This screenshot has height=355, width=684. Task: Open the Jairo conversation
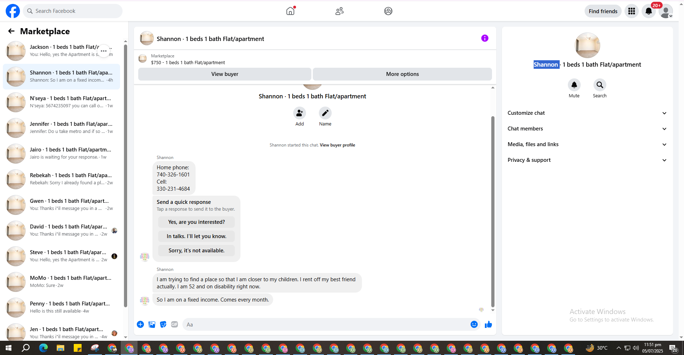coord(61,154)
